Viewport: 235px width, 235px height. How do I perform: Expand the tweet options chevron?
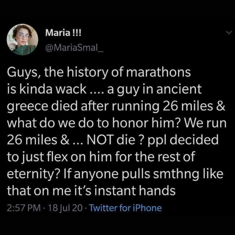click(224, 34)
